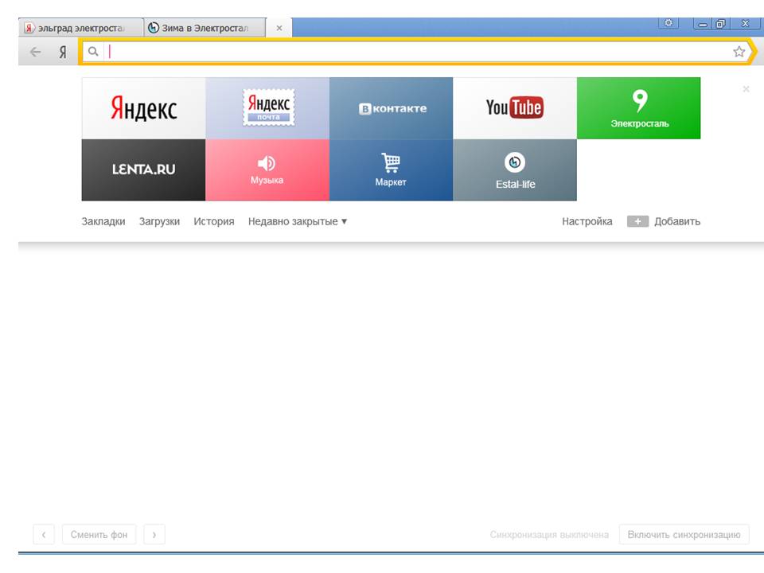Bookmark page with the star icon
Image resolution: width=764 pixels, height=573 pixels.
click(x=739, y=51)
